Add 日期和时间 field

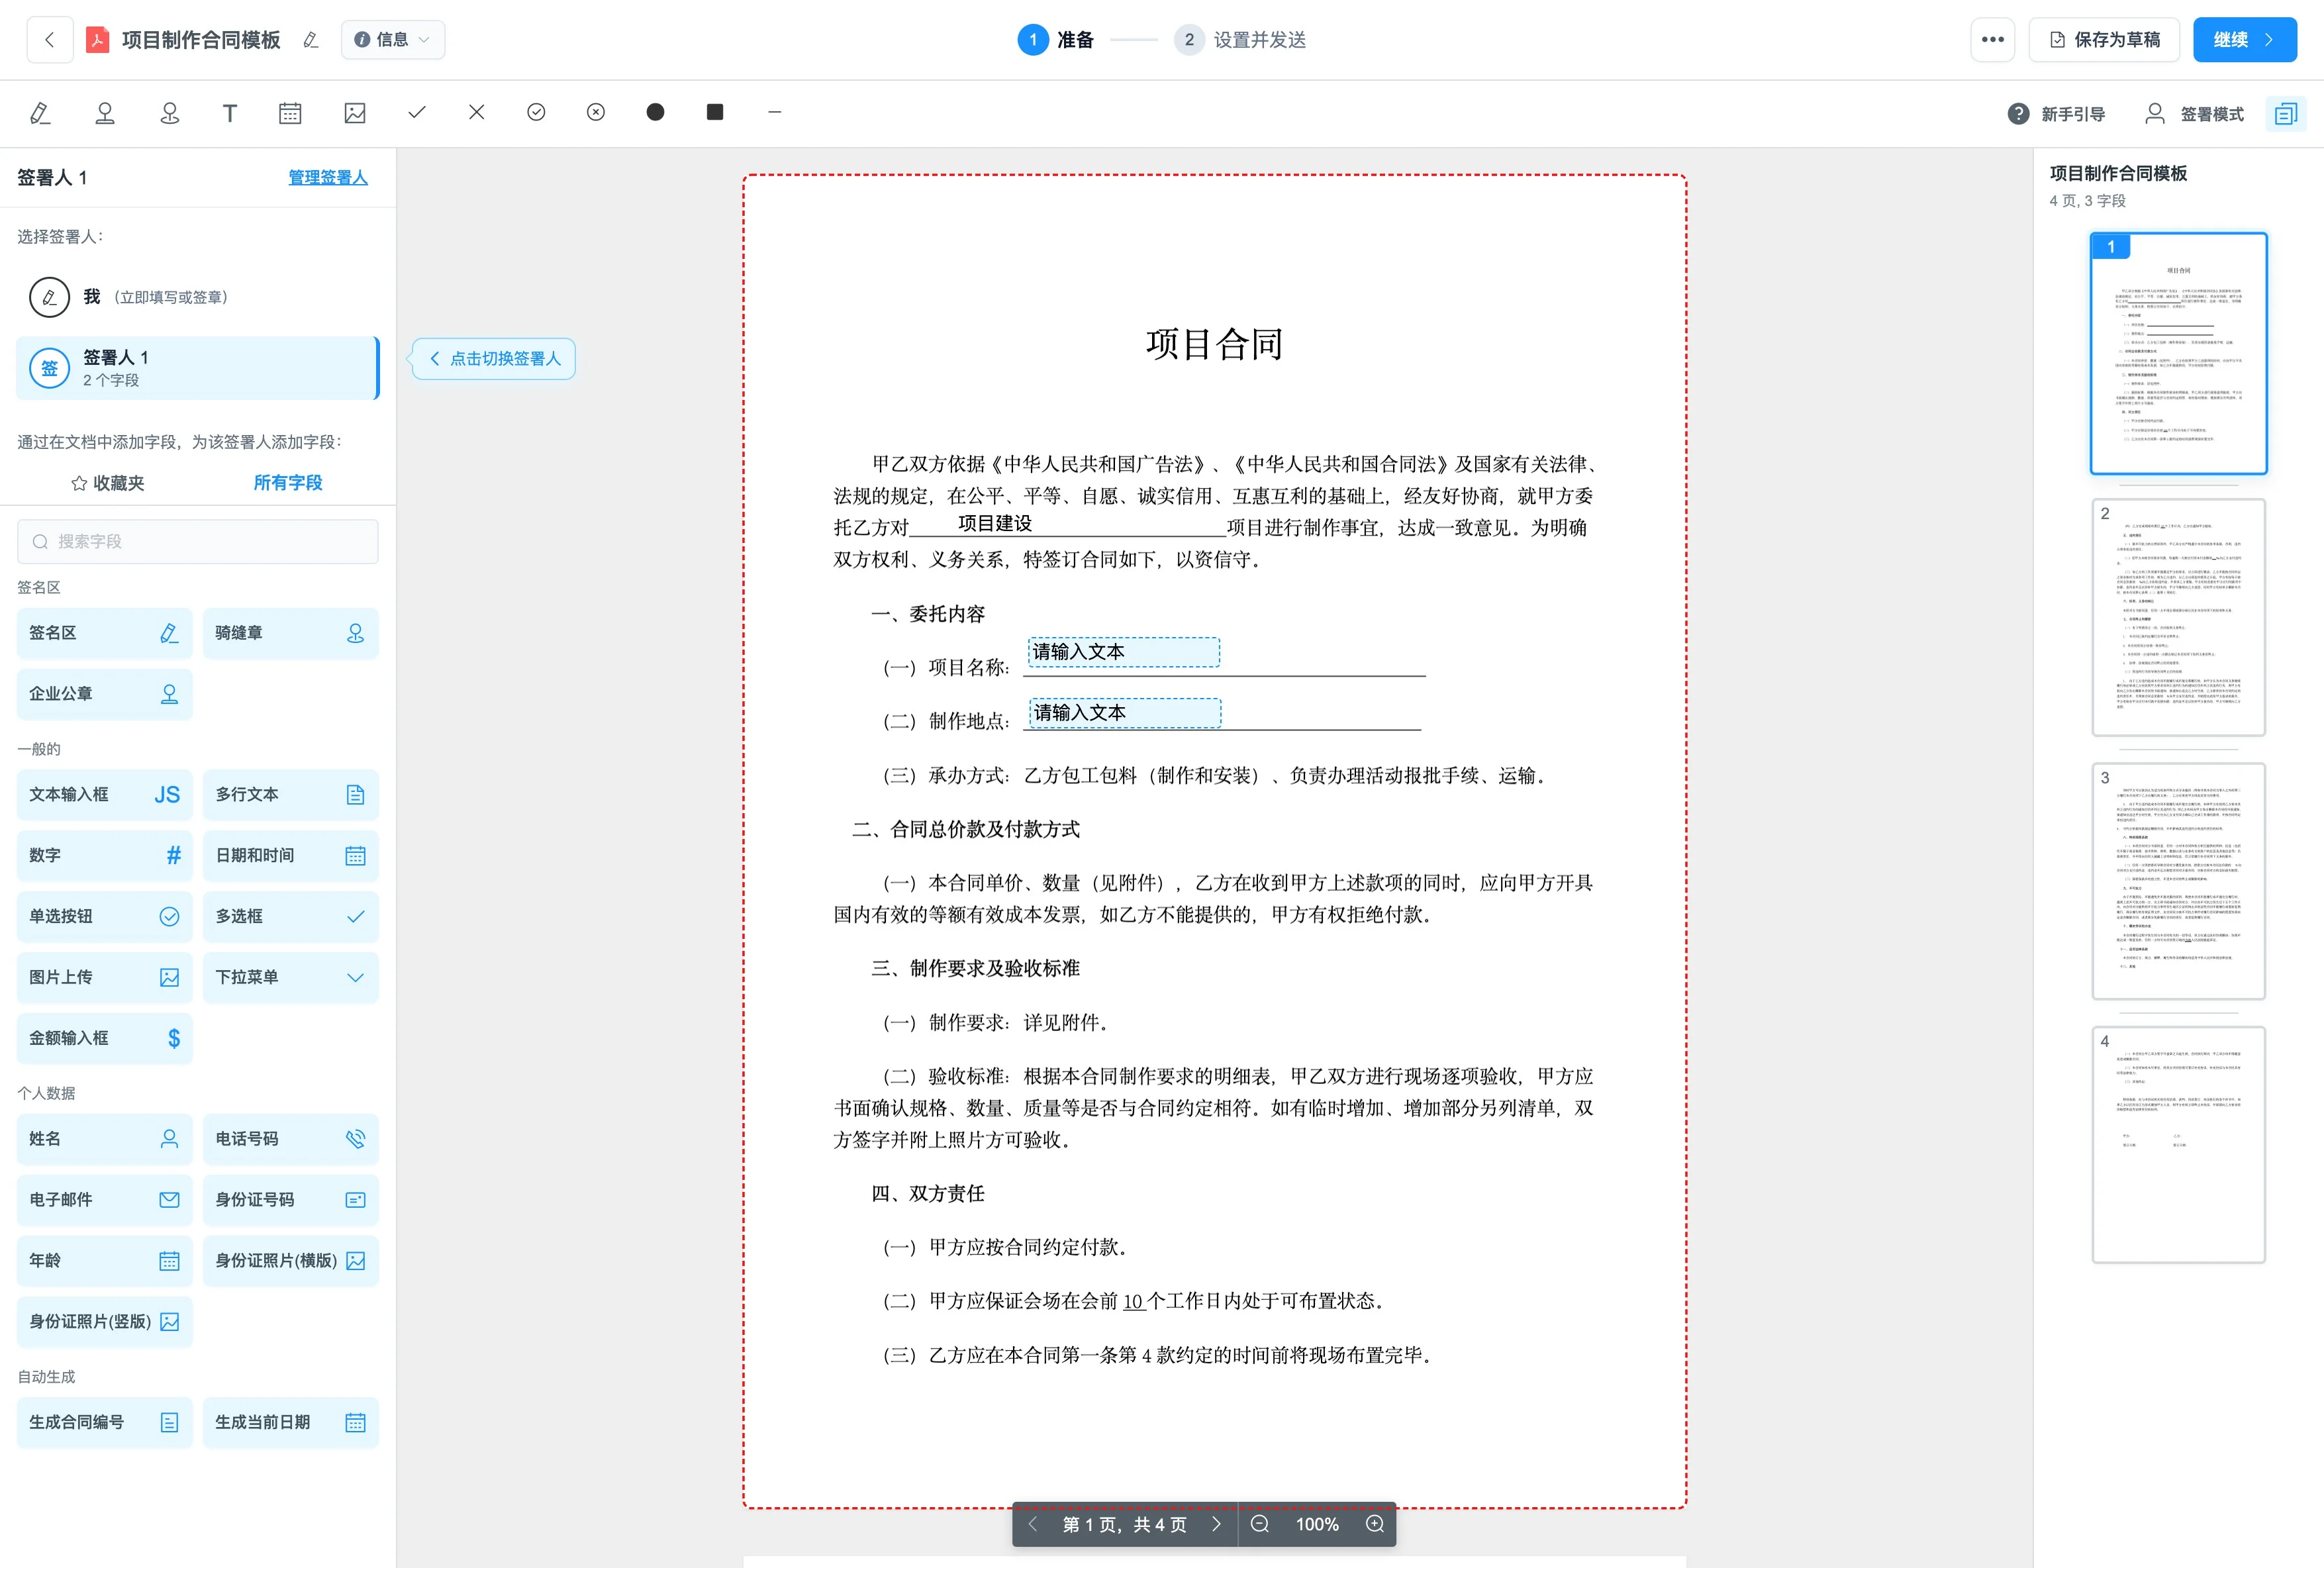coord(291,856)
